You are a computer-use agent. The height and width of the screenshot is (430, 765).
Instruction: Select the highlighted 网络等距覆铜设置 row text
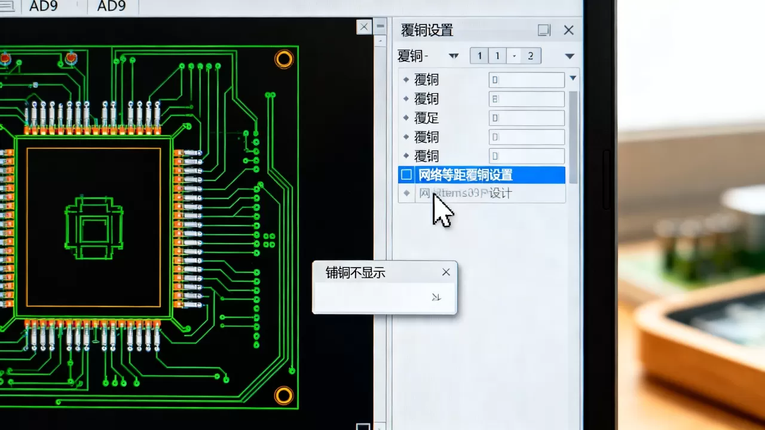tap(466, 175)
